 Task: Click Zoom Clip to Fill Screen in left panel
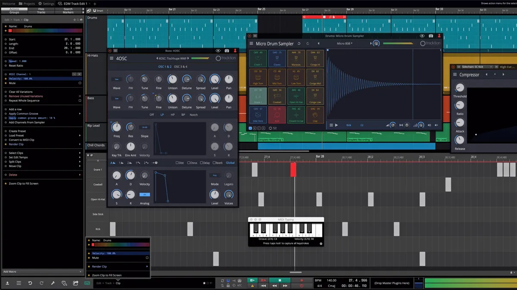24,183
